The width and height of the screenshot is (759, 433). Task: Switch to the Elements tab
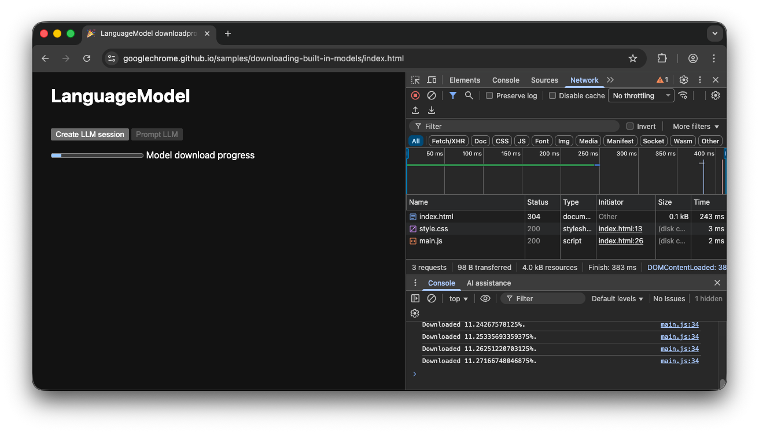click(x=465, y=80)
